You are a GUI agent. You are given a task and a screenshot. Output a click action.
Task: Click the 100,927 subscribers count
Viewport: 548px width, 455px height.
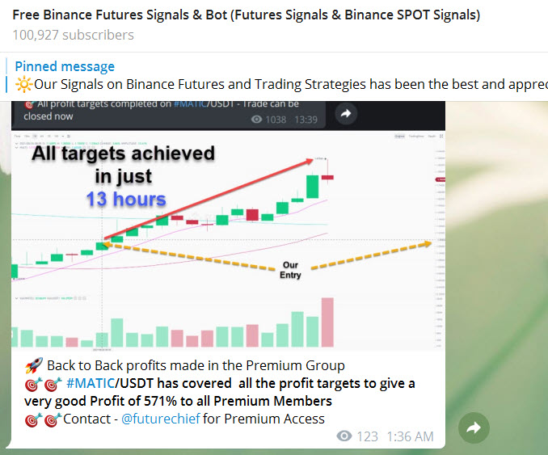[73, 35]
